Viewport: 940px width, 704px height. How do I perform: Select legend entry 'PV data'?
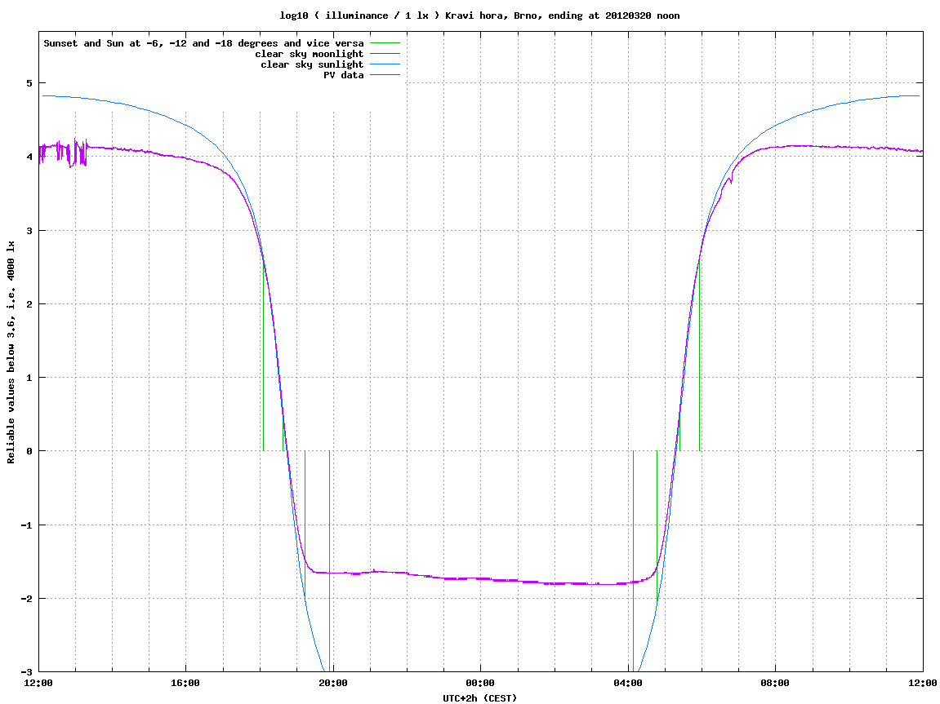click(344, 75)
